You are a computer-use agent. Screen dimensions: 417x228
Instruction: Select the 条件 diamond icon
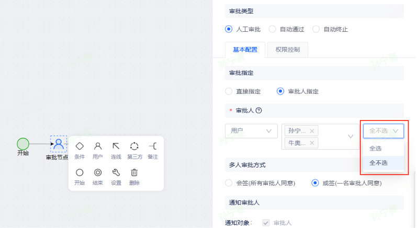click(80, 147)
